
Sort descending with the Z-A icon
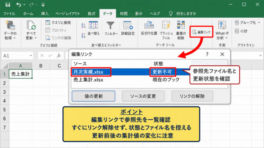click(83, 35)
